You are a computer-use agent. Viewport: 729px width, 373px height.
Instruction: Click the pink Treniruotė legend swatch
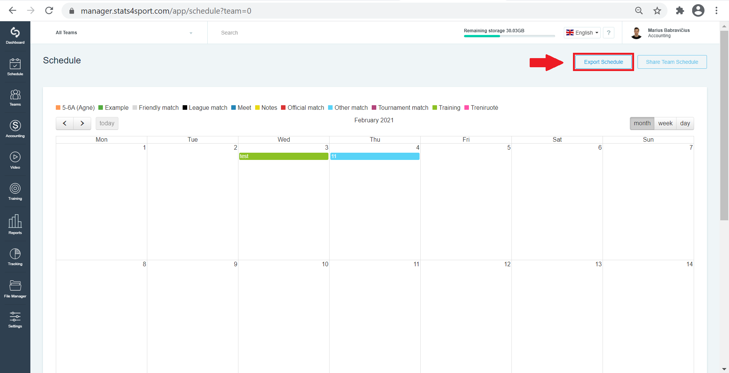click(x=467, y=107)
